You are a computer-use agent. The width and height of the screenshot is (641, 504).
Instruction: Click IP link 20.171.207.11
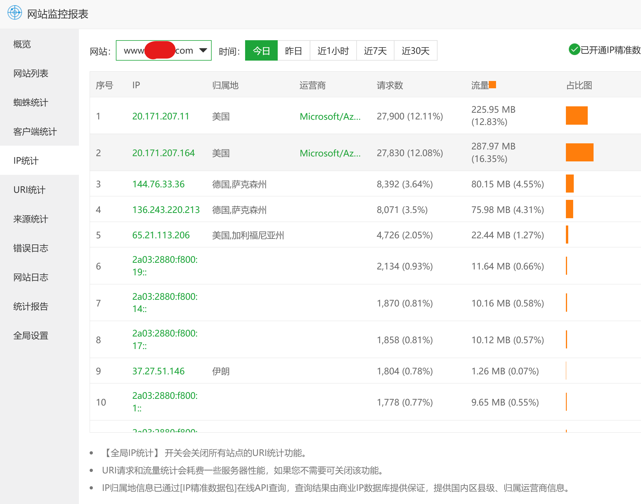(161, 116)
